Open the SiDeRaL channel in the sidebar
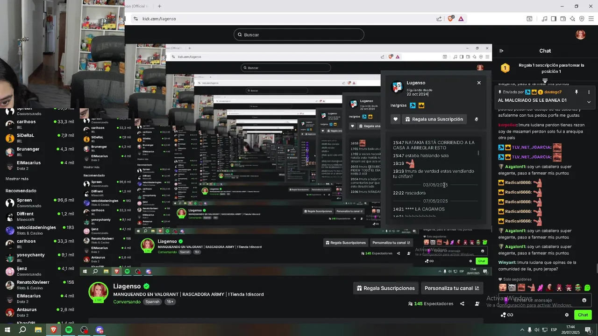This screenshot has width=598, height=336. pos(40,138)
